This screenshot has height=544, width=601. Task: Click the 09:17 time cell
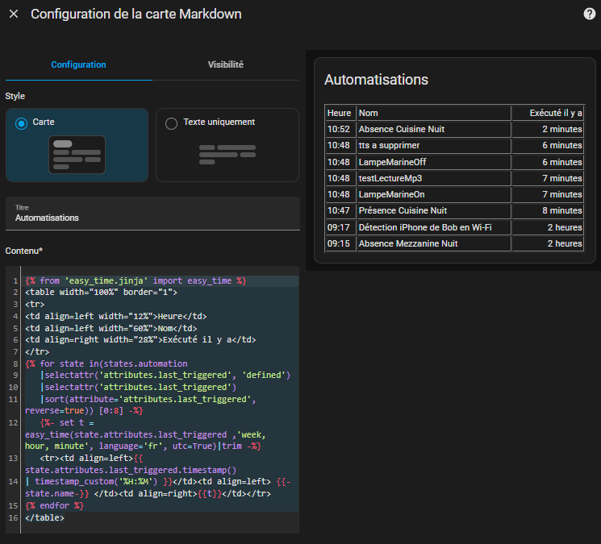(339, 227)
